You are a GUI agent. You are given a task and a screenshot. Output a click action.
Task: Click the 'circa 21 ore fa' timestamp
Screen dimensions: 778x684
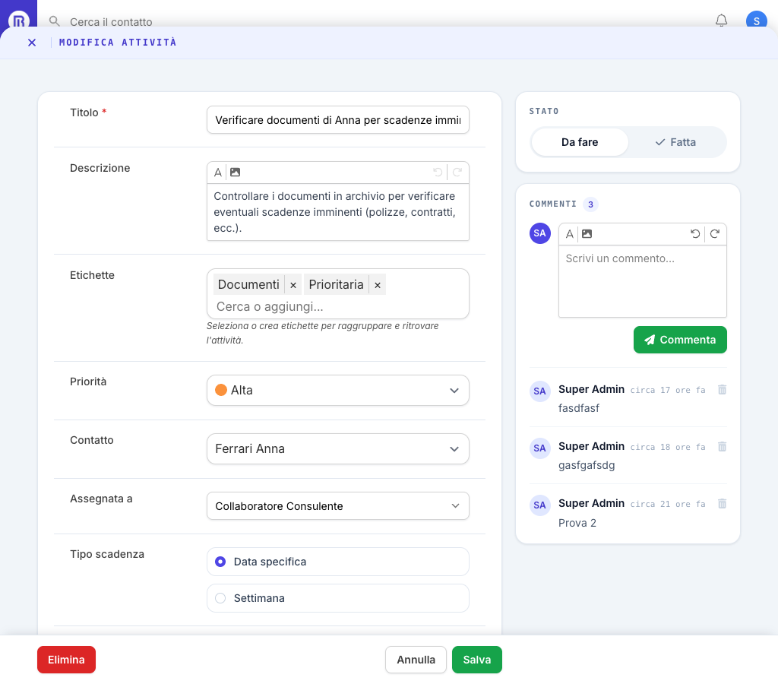(x=668, y=505)
